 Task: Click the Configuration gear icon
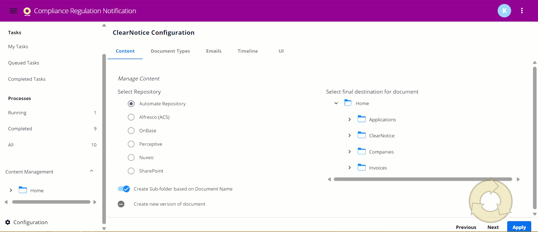(x=8, y=222)
